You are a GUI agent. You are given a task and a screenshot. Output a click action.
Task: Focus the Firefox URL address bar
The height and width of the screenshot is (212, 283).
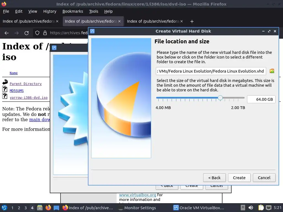coord(69,33)
